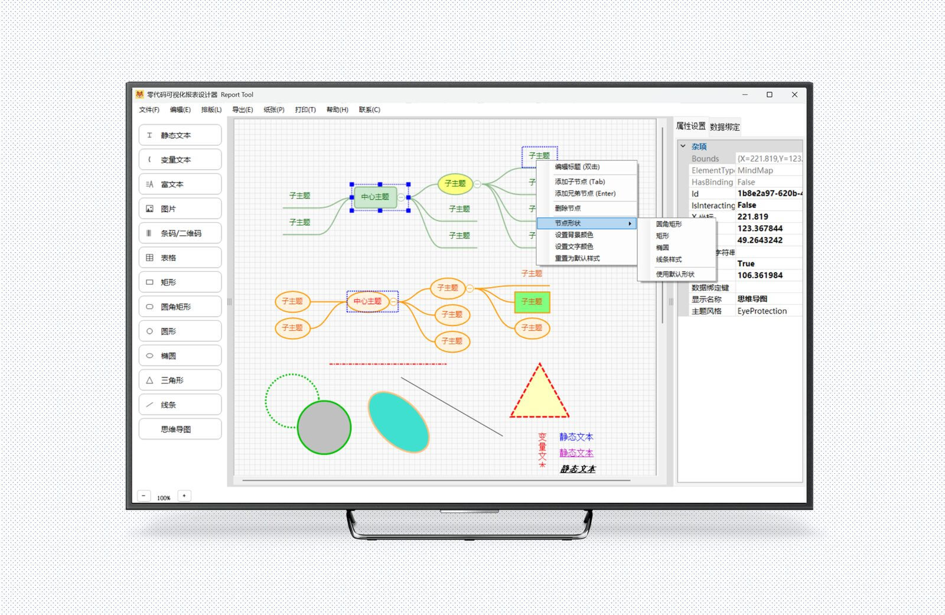Viewport: 945px width, 615px height.
Task: Open the 节点形状 submenu arrow
Action: pos(630,223)
